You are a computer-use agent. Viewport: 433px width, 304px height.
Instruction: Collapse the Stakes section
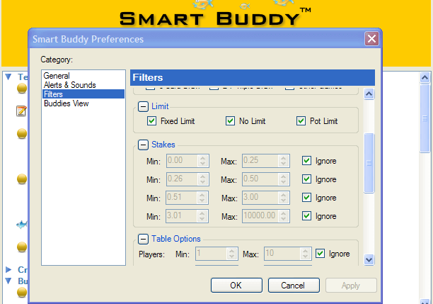coord(143,145)
